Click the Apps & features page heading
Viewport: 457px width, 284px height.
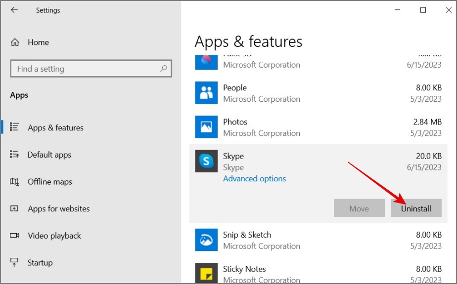(248, 41)
